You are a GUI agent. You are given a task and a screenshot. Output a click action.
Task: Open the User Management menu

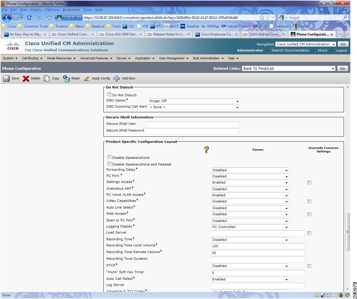click(174, 58)
